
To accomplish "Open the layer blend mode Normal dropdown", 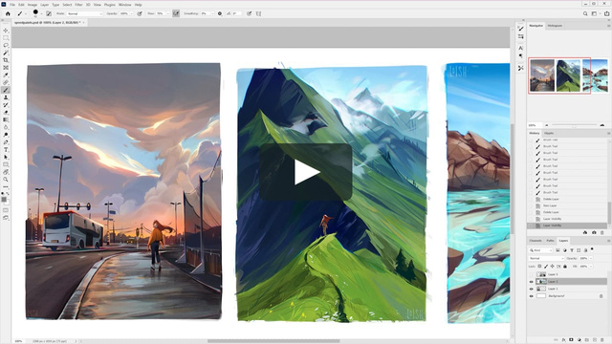I will [x=546, y=258].
